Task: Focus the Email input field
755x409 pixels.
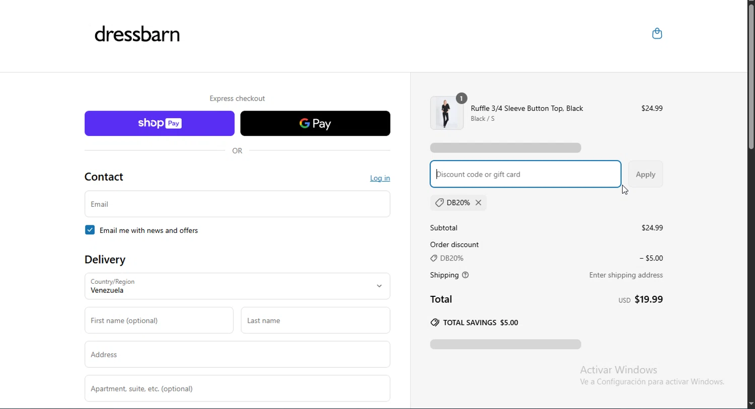Action: tap(237, 204)
